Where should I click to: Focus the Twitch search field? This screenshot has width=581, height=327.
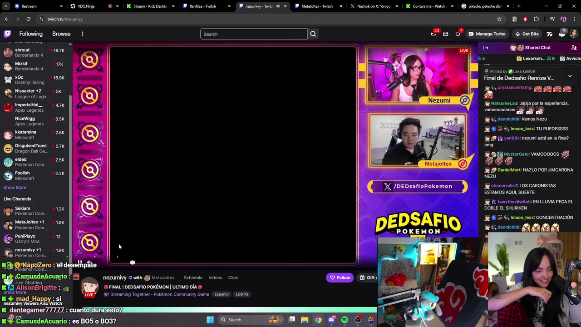[x=254, y=34]
